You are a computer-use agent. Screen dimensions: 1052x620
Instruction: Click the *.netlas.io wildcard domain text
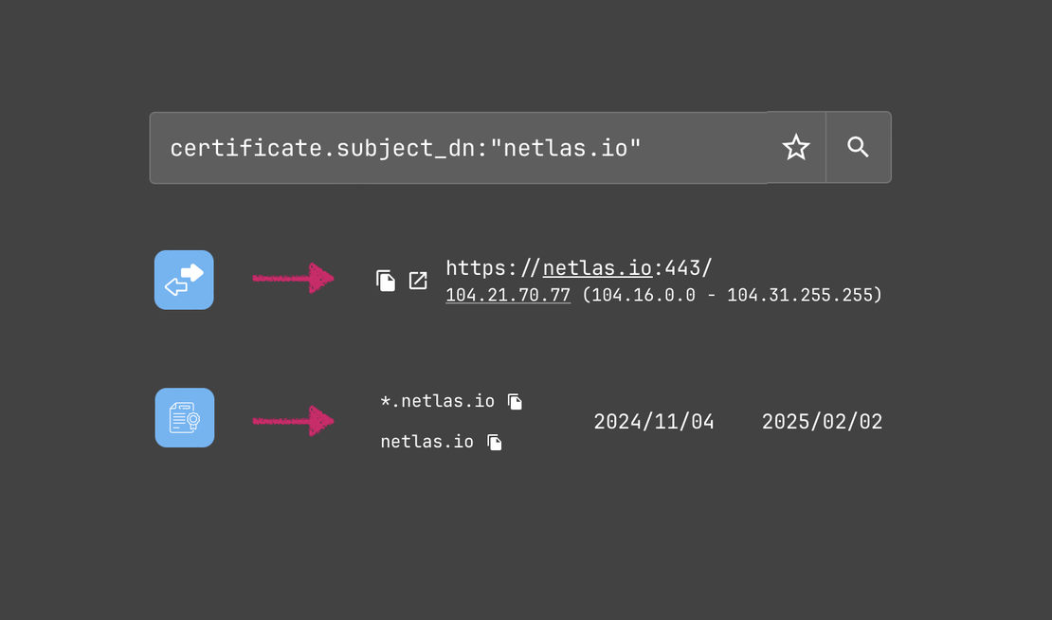pyautogui.click(x=437, y=401)
